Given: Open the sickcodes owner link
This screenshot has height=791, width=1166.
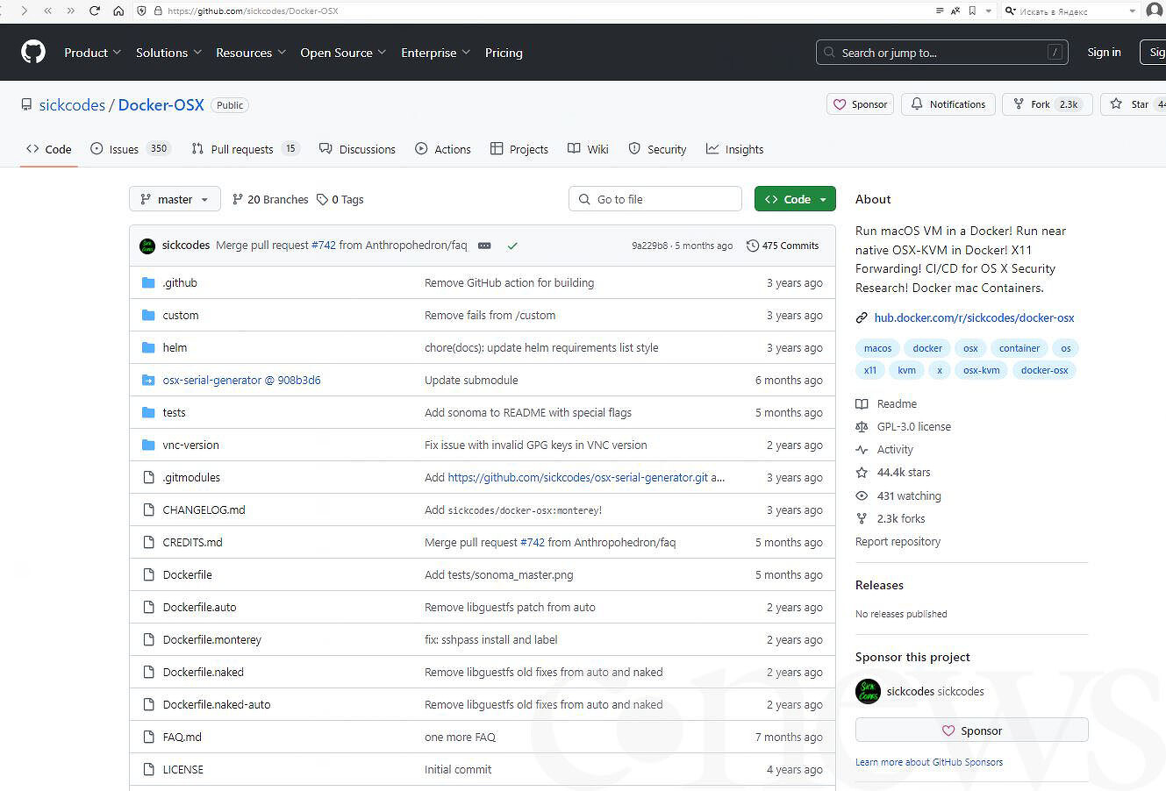Looking at the screenshot, I should point(72,104).
